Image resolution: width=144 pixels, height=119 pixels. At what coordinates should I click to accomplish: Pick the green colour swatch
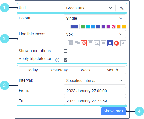[83, 27]
